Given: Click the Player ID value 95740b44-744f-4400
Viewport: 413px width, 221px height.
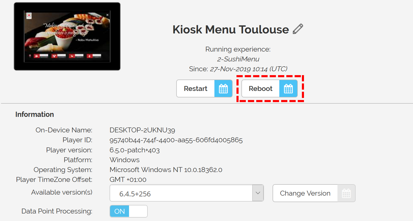Looking at the screenshot, I should point(176,140).
